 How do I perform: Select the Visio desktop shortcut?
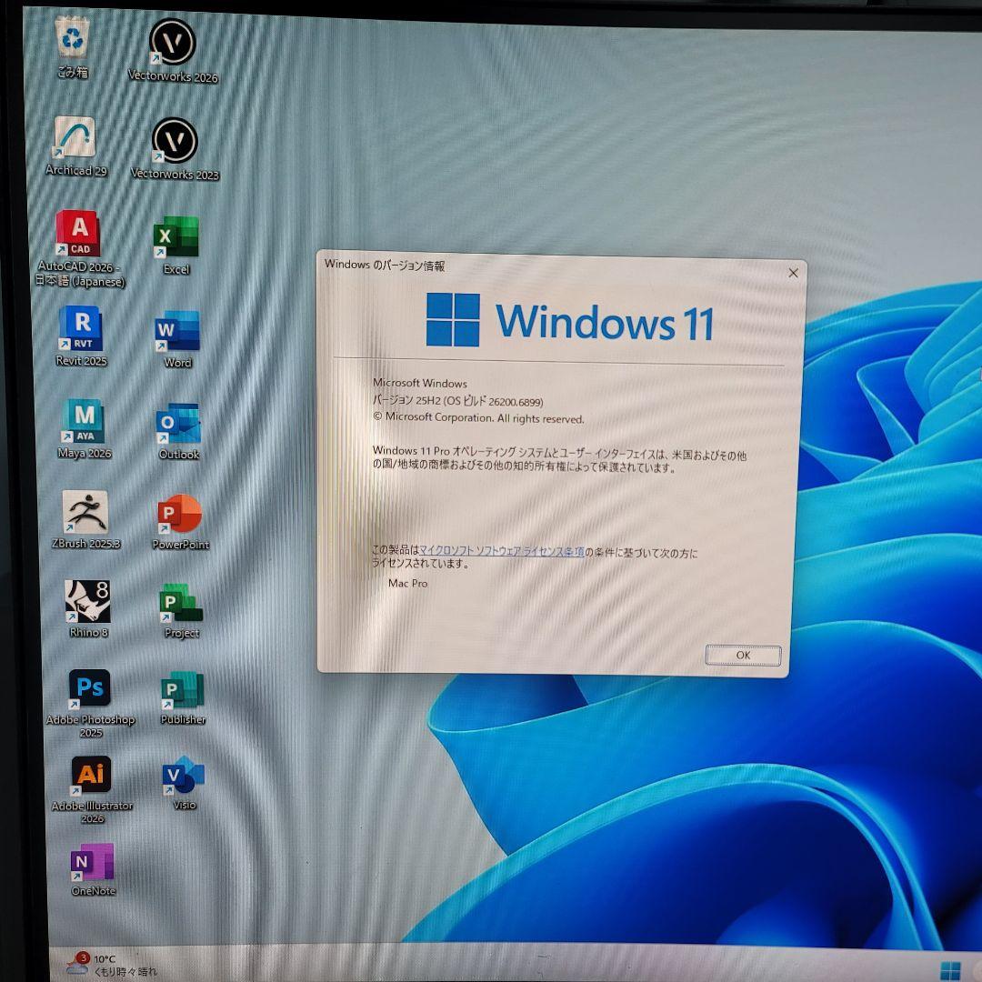coord(184,776)
